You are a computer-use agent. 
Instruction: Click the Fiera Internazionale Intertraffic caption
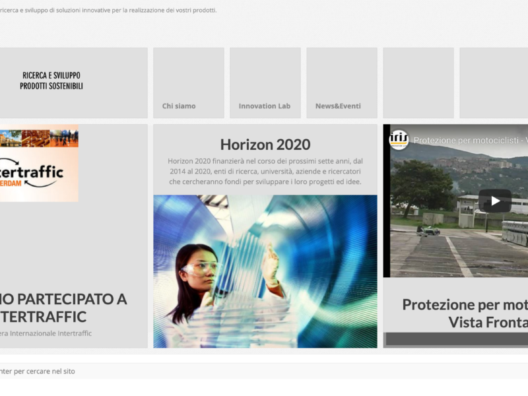click(46, 333)
